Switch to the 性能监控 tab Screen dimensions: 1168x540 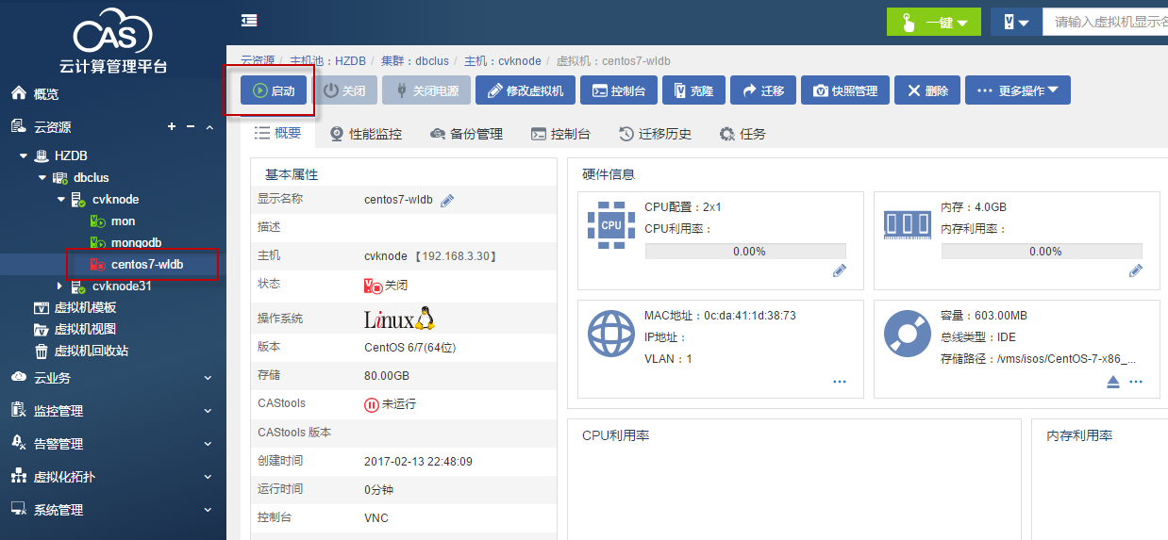pyautogui.click(x=366, y=134)
